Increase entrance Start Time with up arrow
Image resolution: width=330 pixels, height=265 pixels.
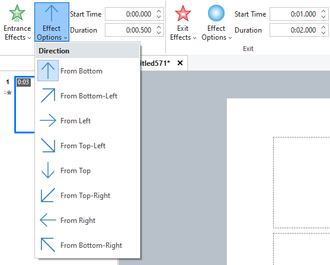pos(159,11)
